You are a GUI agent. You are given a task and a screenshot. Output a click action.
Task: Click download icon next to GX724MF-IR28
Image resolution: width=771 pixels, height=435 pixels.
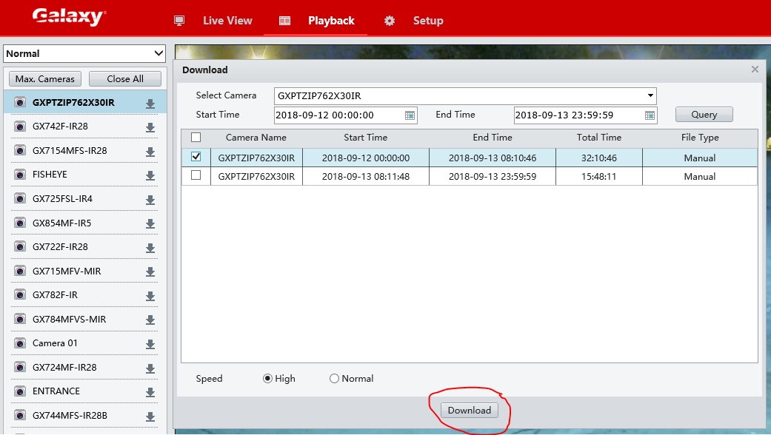[x=150, y=368]
